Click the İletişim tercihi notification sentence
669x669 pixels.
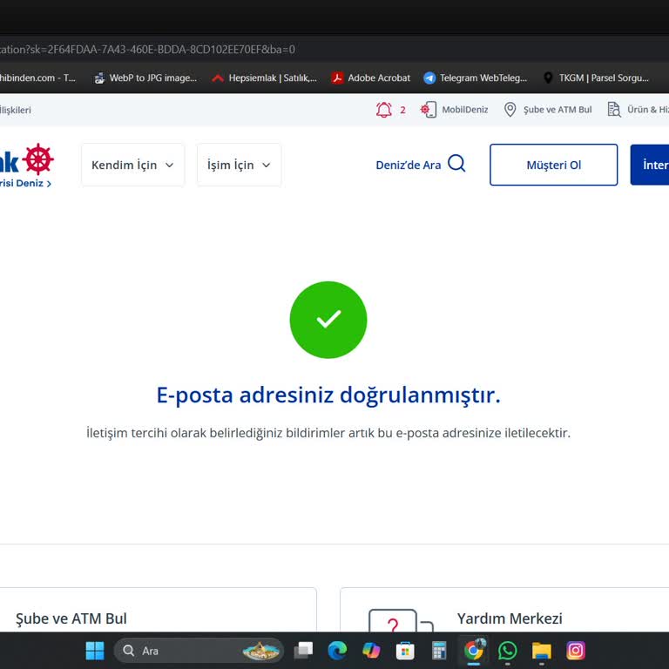click(x=328, y=433)
